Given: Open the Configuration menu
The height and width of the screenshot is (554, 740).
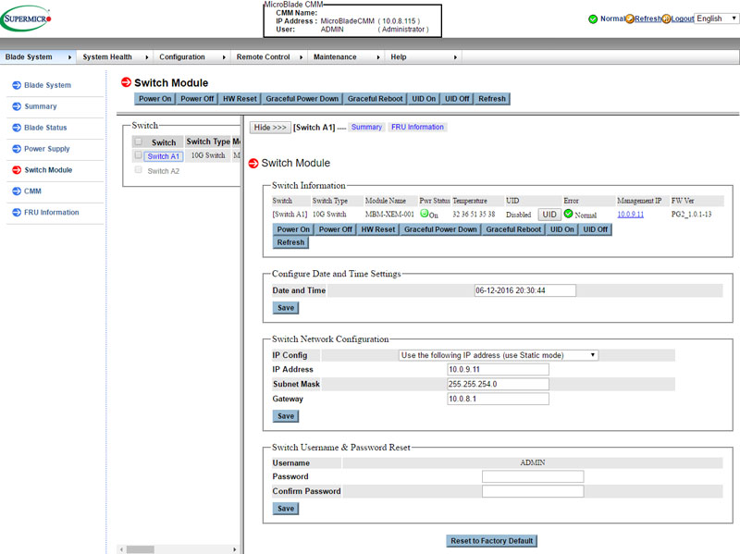Looking at the screenshot, I should point(190,57).
